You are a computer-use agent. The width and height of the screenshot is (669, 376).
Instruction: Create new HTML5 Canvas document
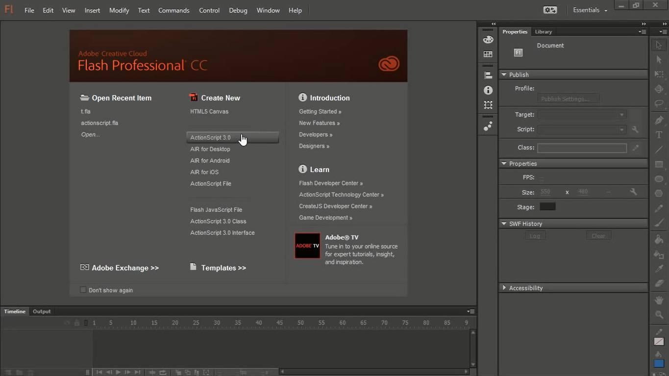(x=209, y=111)
